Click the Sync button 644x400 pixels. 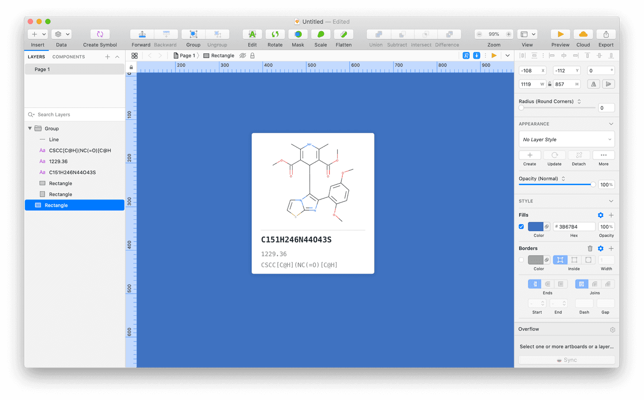(x=566, y=360)
